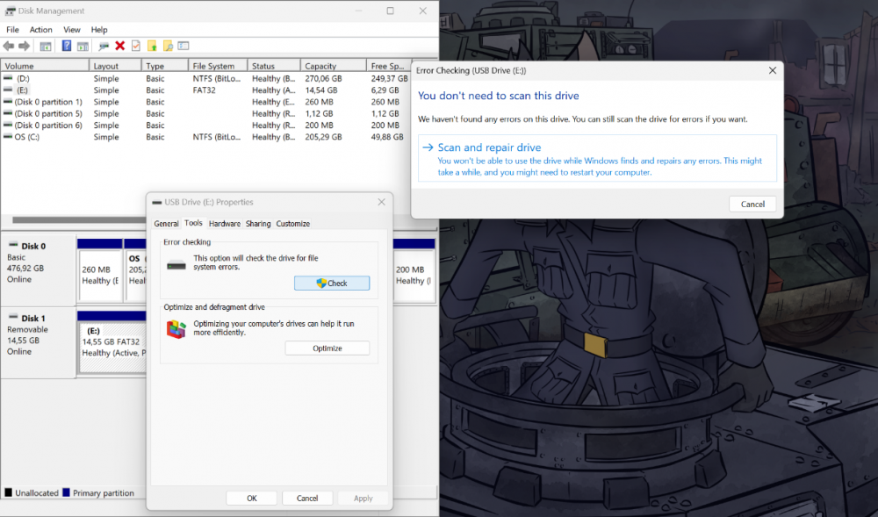
Task: Open the Sharing tab
Action: coord(258,223)
